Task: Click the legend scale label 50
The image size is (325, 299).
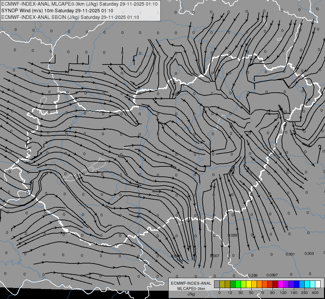Action: (x=251, y=293)
